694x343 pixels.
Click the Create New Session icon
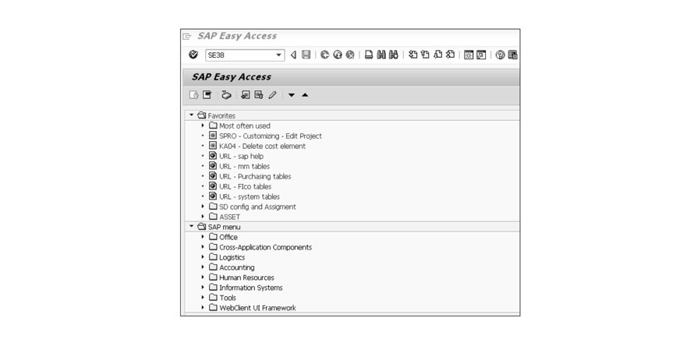pyautogui.click(x=469, y=55)
